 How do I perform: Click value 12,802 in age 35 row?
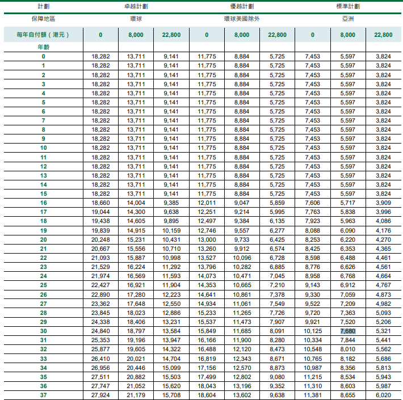pyautogui.click(x=242, y=377)
